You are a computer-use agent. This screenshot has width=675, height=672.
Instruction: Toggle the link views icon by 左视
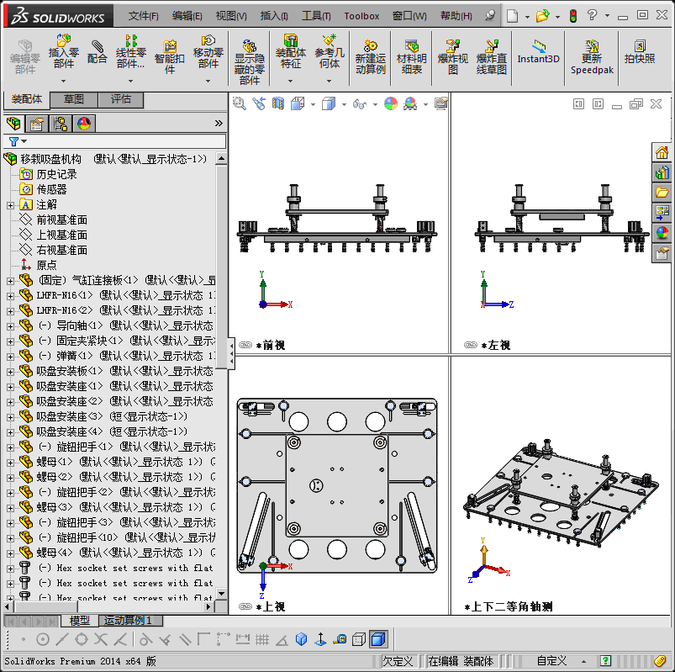pyautogui.click(x=471, y=345)
